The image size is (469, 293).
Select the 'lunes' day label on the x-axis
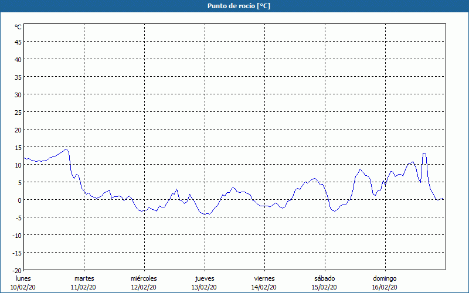(23, 278)
